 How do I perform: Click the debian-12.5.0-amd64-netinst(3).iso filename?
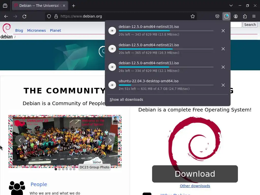point(149,27)
